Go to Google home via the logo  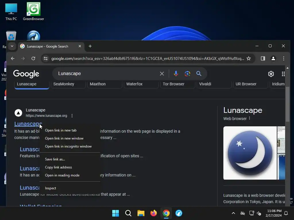[x=26, y=74]
